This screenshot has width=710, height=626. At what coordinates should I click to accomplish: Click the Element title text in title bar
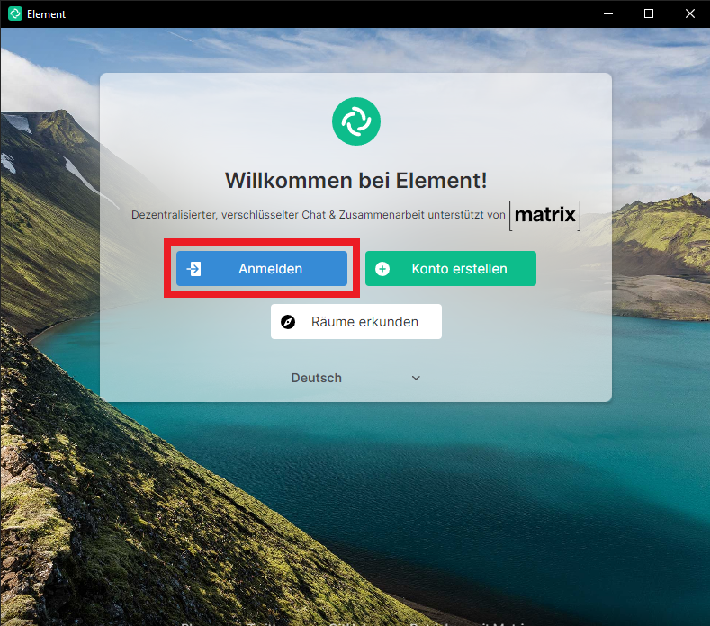[47, 14]
